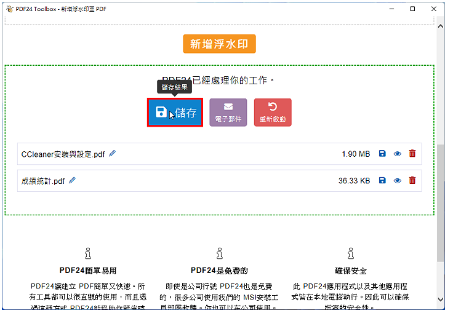This screenshot has height=313, width=453.
Task: Click the blue 儲存 save button
Action: coord(175,113)
